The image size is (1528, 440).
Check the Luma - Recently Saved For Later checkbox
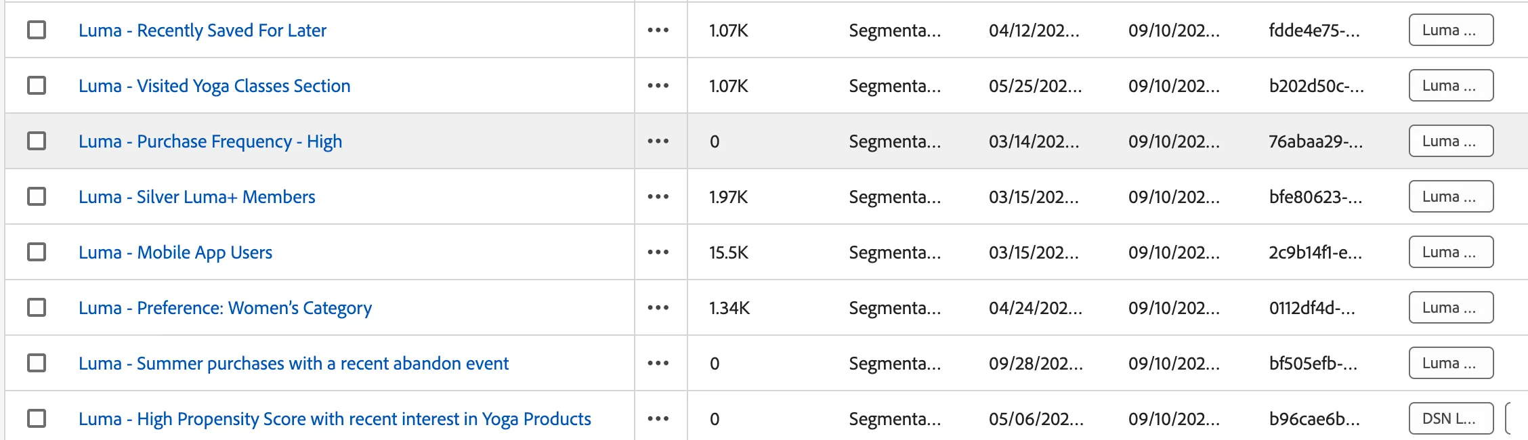coord(37,30)
